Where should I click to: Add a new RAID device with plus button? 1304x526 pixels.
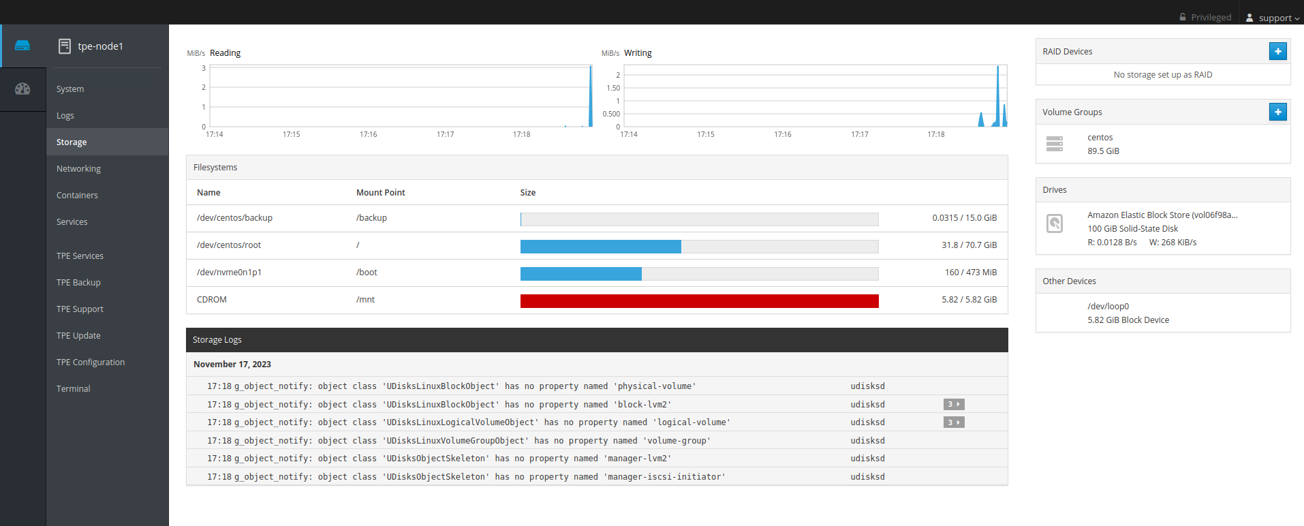tap(1277, 51)
